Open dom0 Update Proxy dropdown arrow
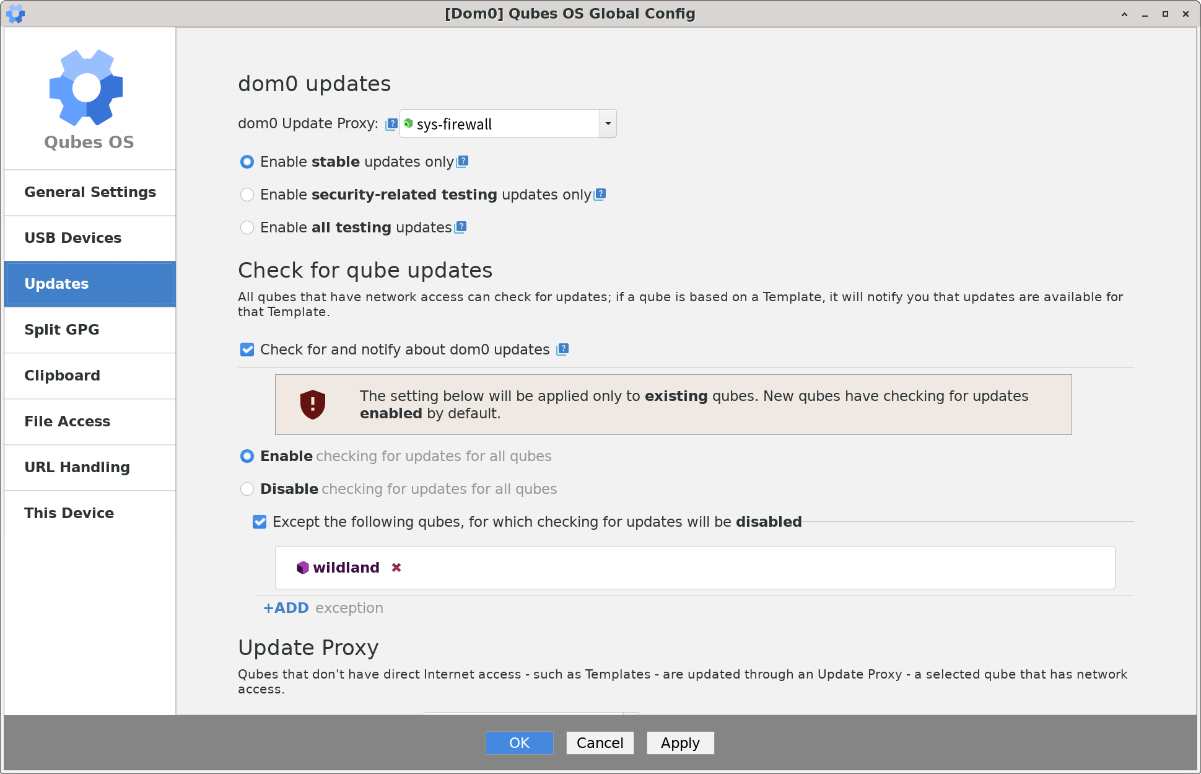 pos(608,124)
